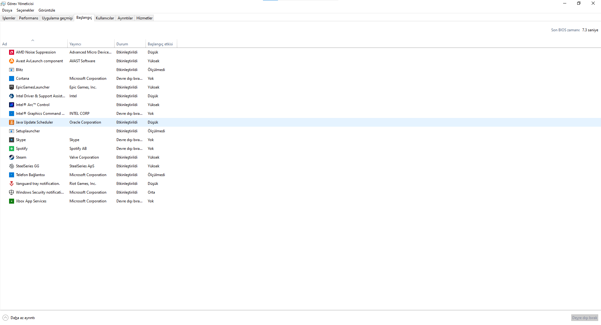Click 'Oracle Corporation' publisher cell
The image size is (601, 325).
tap(85, 122)
